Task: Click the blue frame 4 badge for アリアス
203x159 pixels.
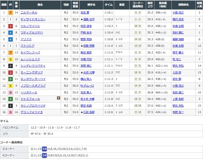Action: (10, 39)
